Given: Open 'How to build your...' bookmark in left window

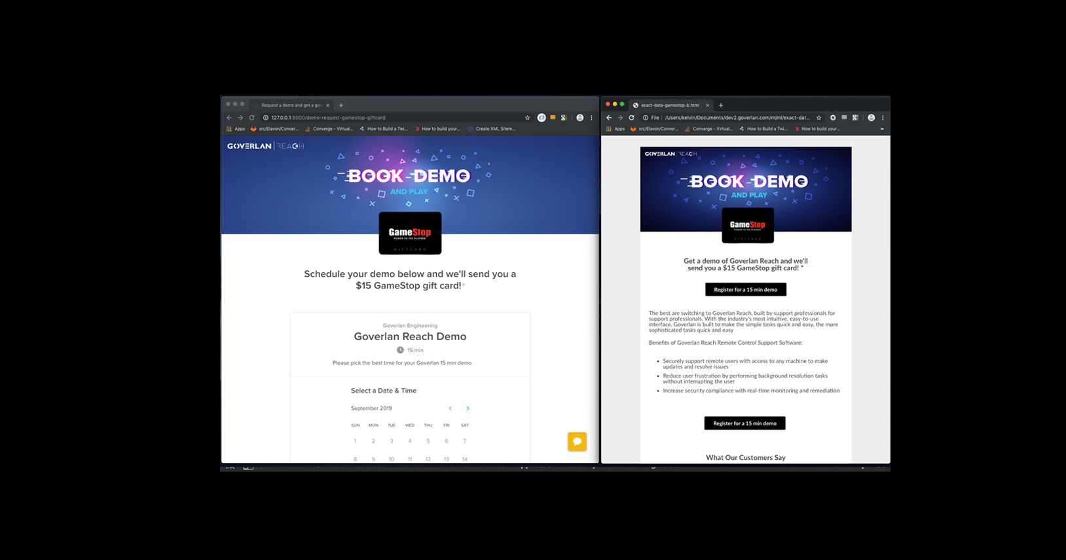Looking at the screenshot, I should pyautogui.click(x=437, y=129).
